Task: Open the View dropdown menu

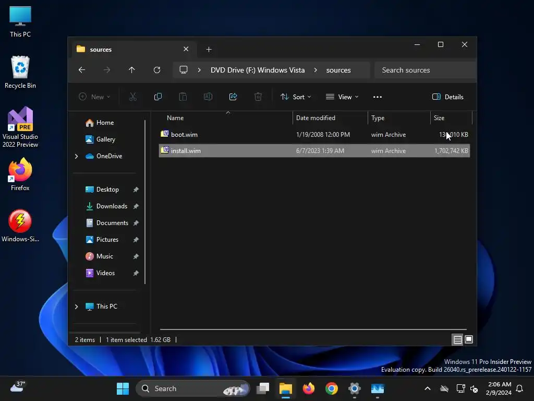Action: click(342, 97)
